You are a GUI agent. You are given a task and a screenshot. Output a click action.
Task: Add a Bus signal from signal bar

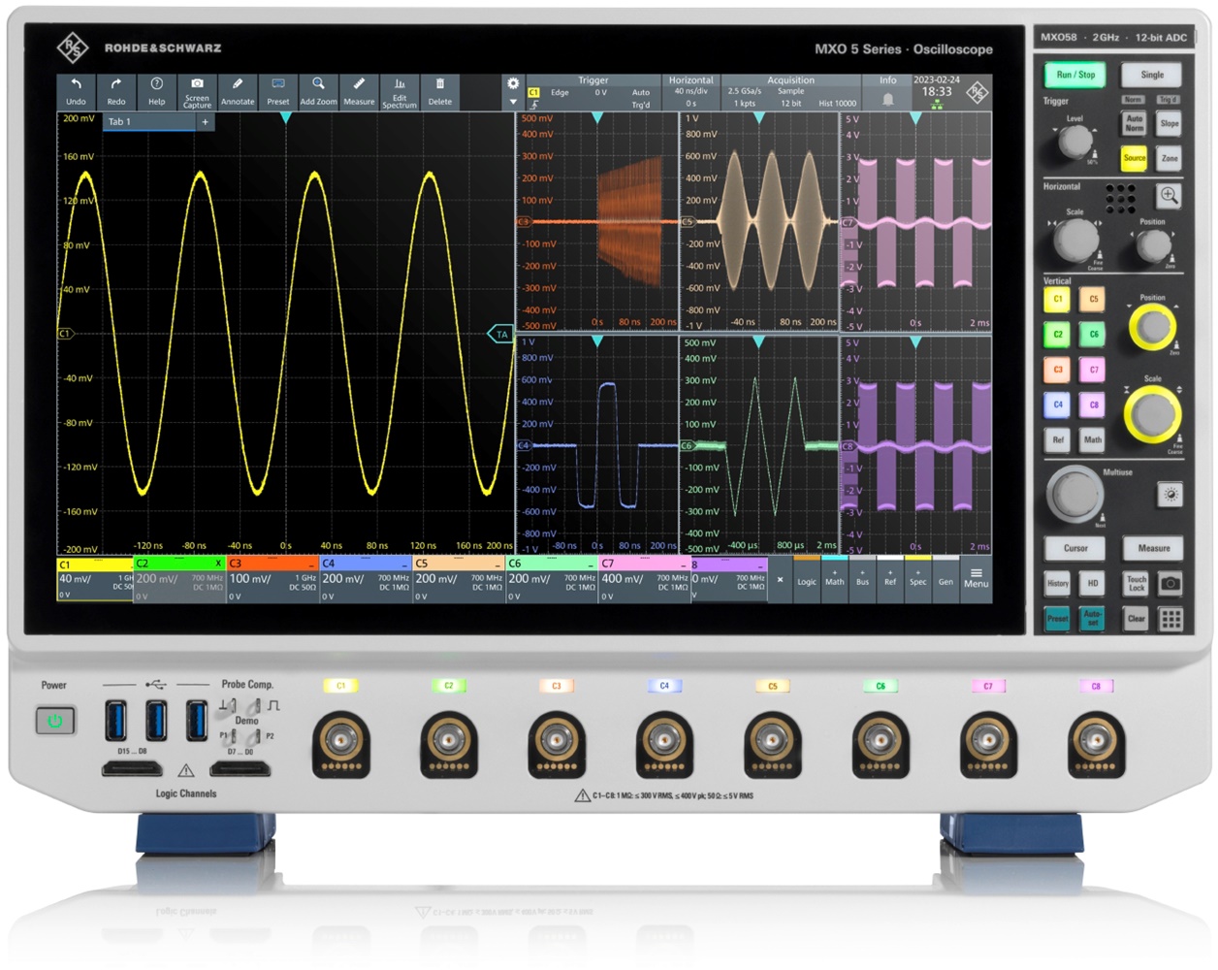[862, 578]
